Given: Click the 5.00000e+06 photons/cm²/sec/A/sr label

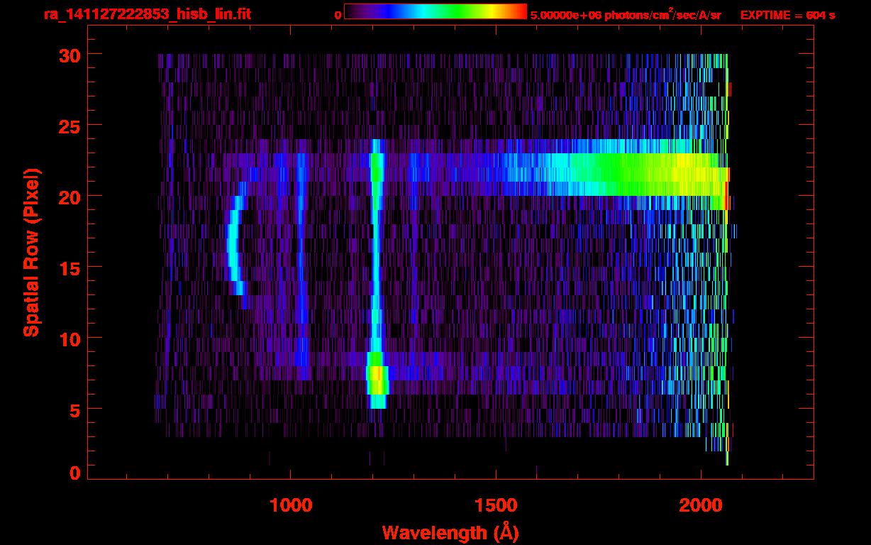Looking at the screenshot, I should point(626,14).
